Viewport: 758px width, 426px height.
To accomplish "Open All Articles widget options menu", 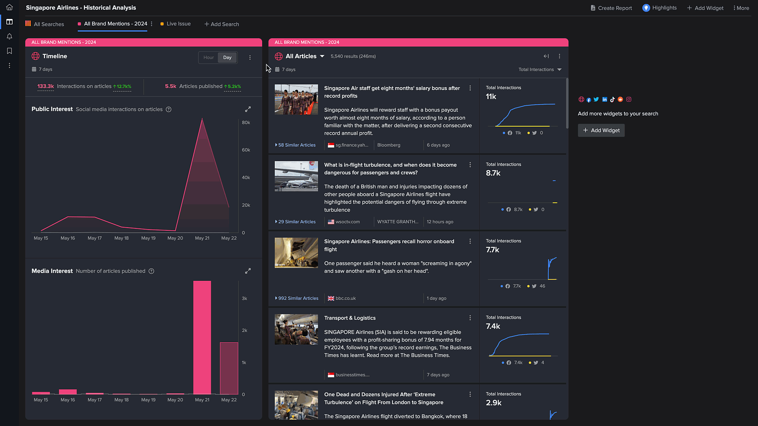I will pyautogui.click(x=559, y=56).
